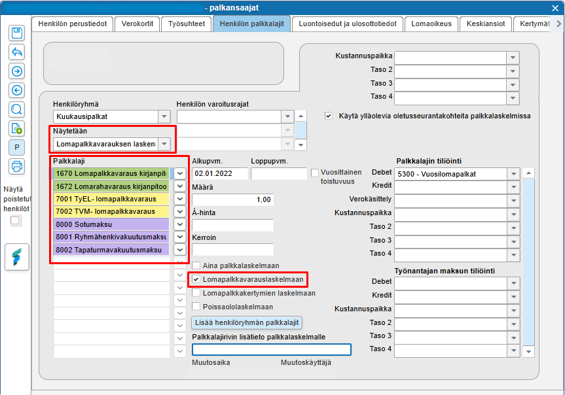The image size is (565, 395).
Task: Open top panel Taso 2 dropdown
Action: (x=513, y=71)
